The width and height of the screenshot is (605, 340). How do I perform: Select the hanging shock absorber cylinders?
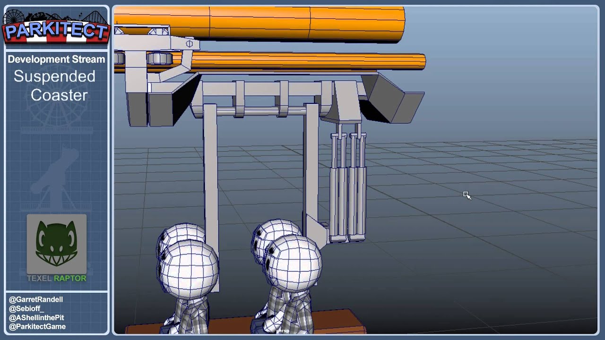coord(348,183)
